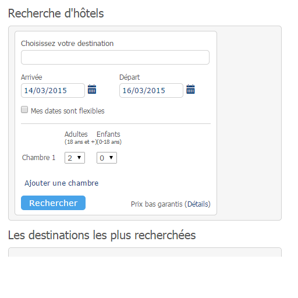Click the 'Recherche d'hôtels' page heading
Screen dimensions: 298x298
point(56,13)
